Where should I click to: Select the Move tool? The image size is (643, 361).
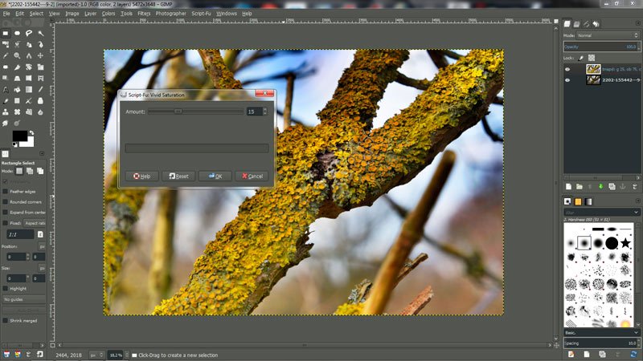coord(41,55)
